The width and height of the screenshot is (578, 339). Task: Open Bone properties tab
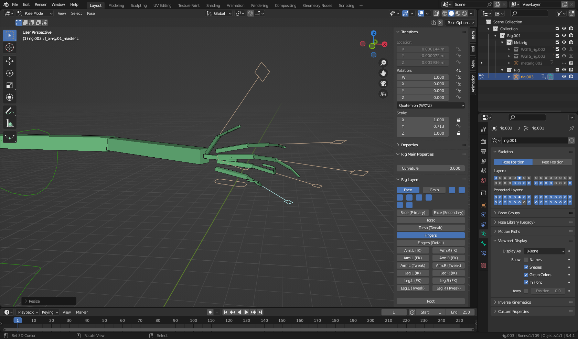pyautogui.click(x=483, y=244)
